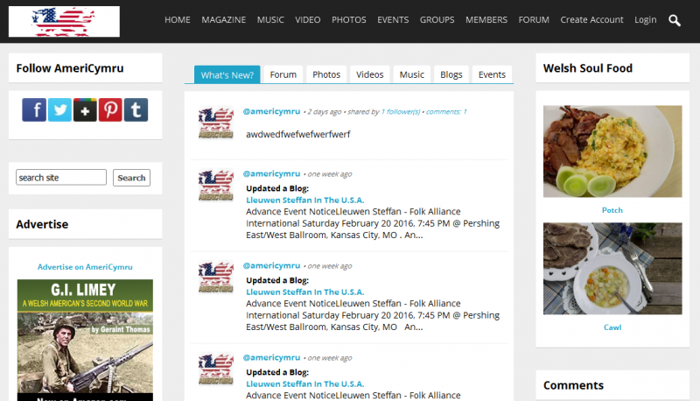
Task: Show the Blogs tab
Action: (x=451, y=74)
